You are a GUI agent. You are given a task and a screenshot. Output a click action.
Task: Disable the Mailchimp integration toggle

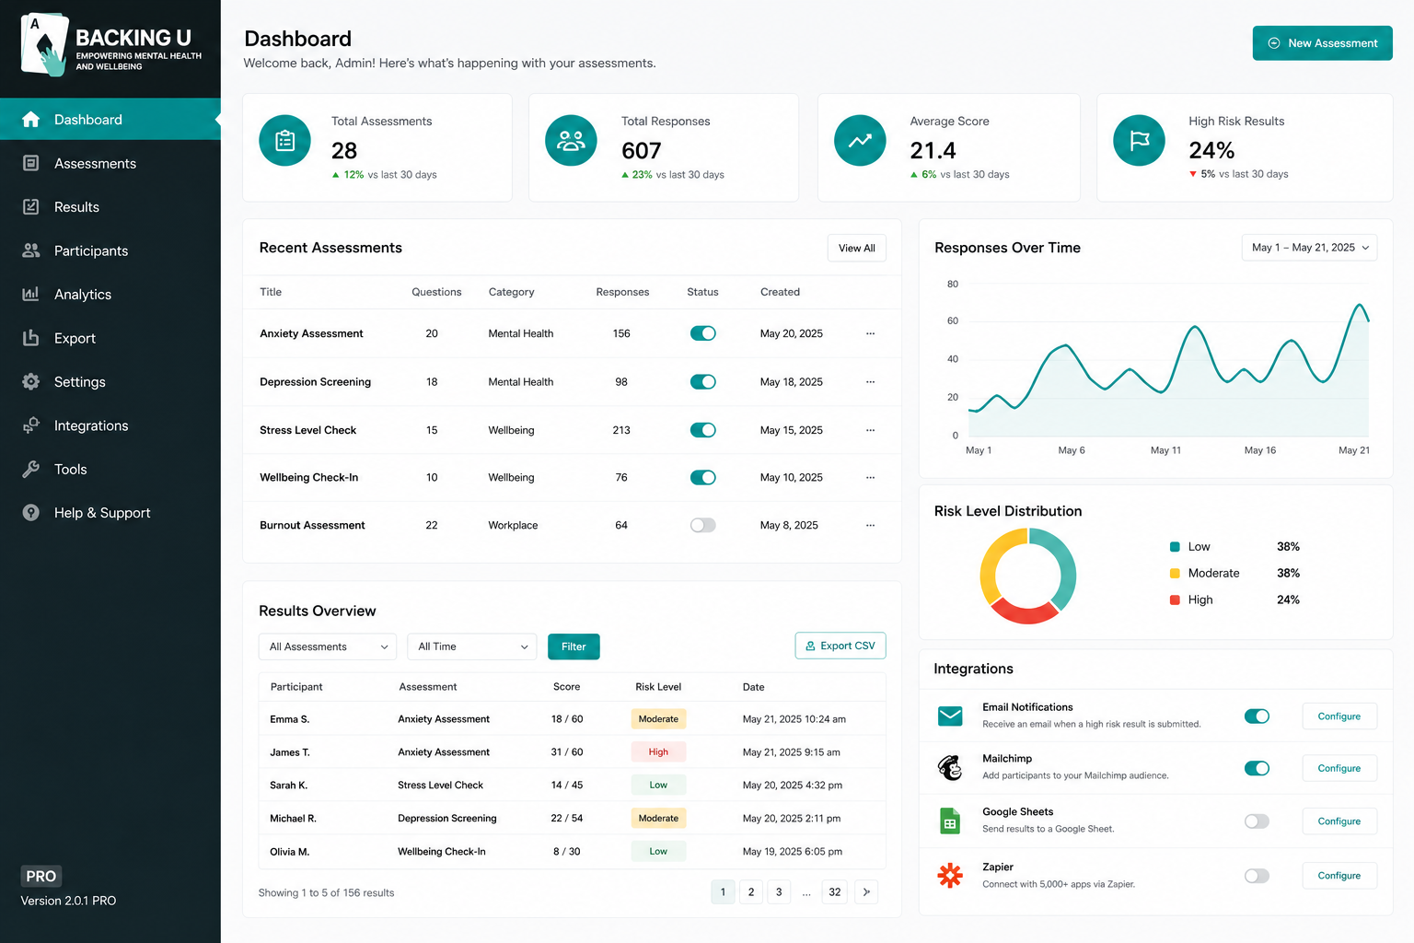[x=1257, y=768]
